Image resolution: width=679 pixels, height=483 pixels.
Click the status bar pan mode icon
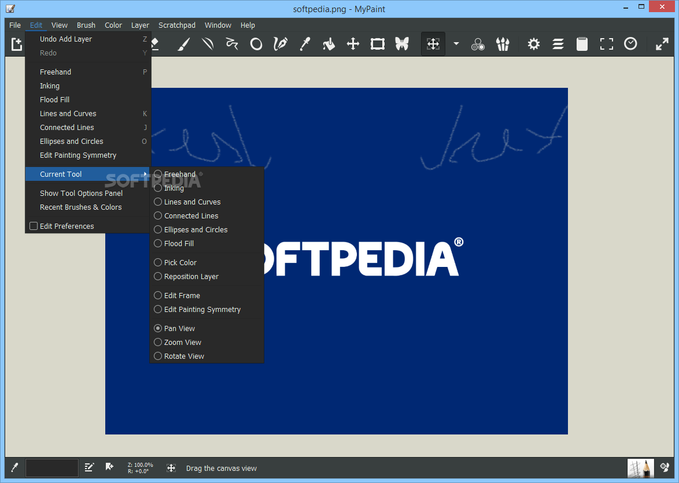click(171, 468)
